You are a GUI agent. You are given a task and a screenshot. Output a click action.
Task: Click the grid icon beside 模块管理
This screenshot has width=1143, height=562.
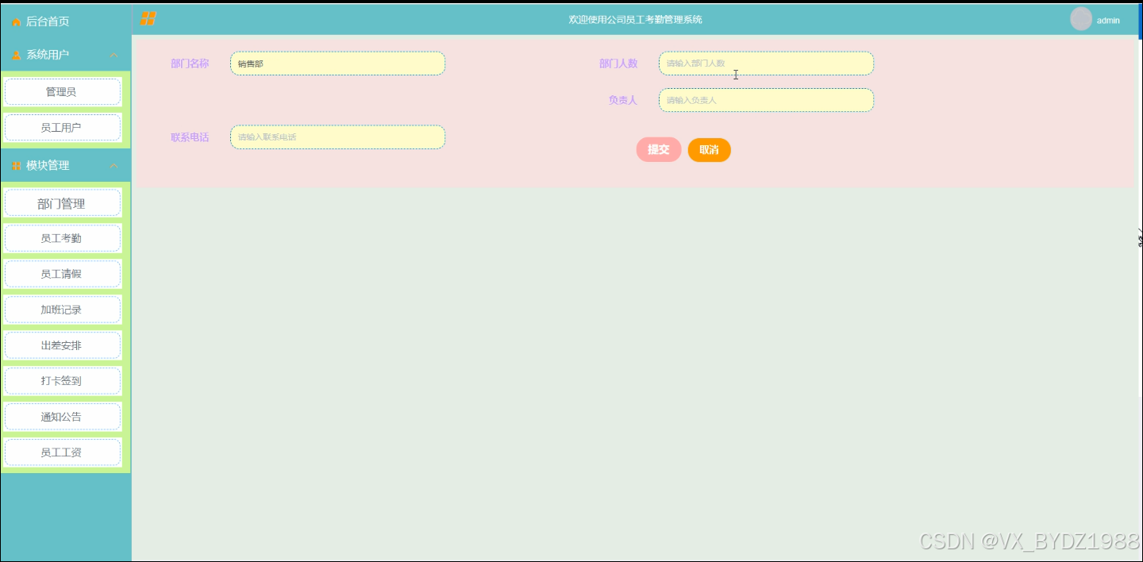point(16,166)
